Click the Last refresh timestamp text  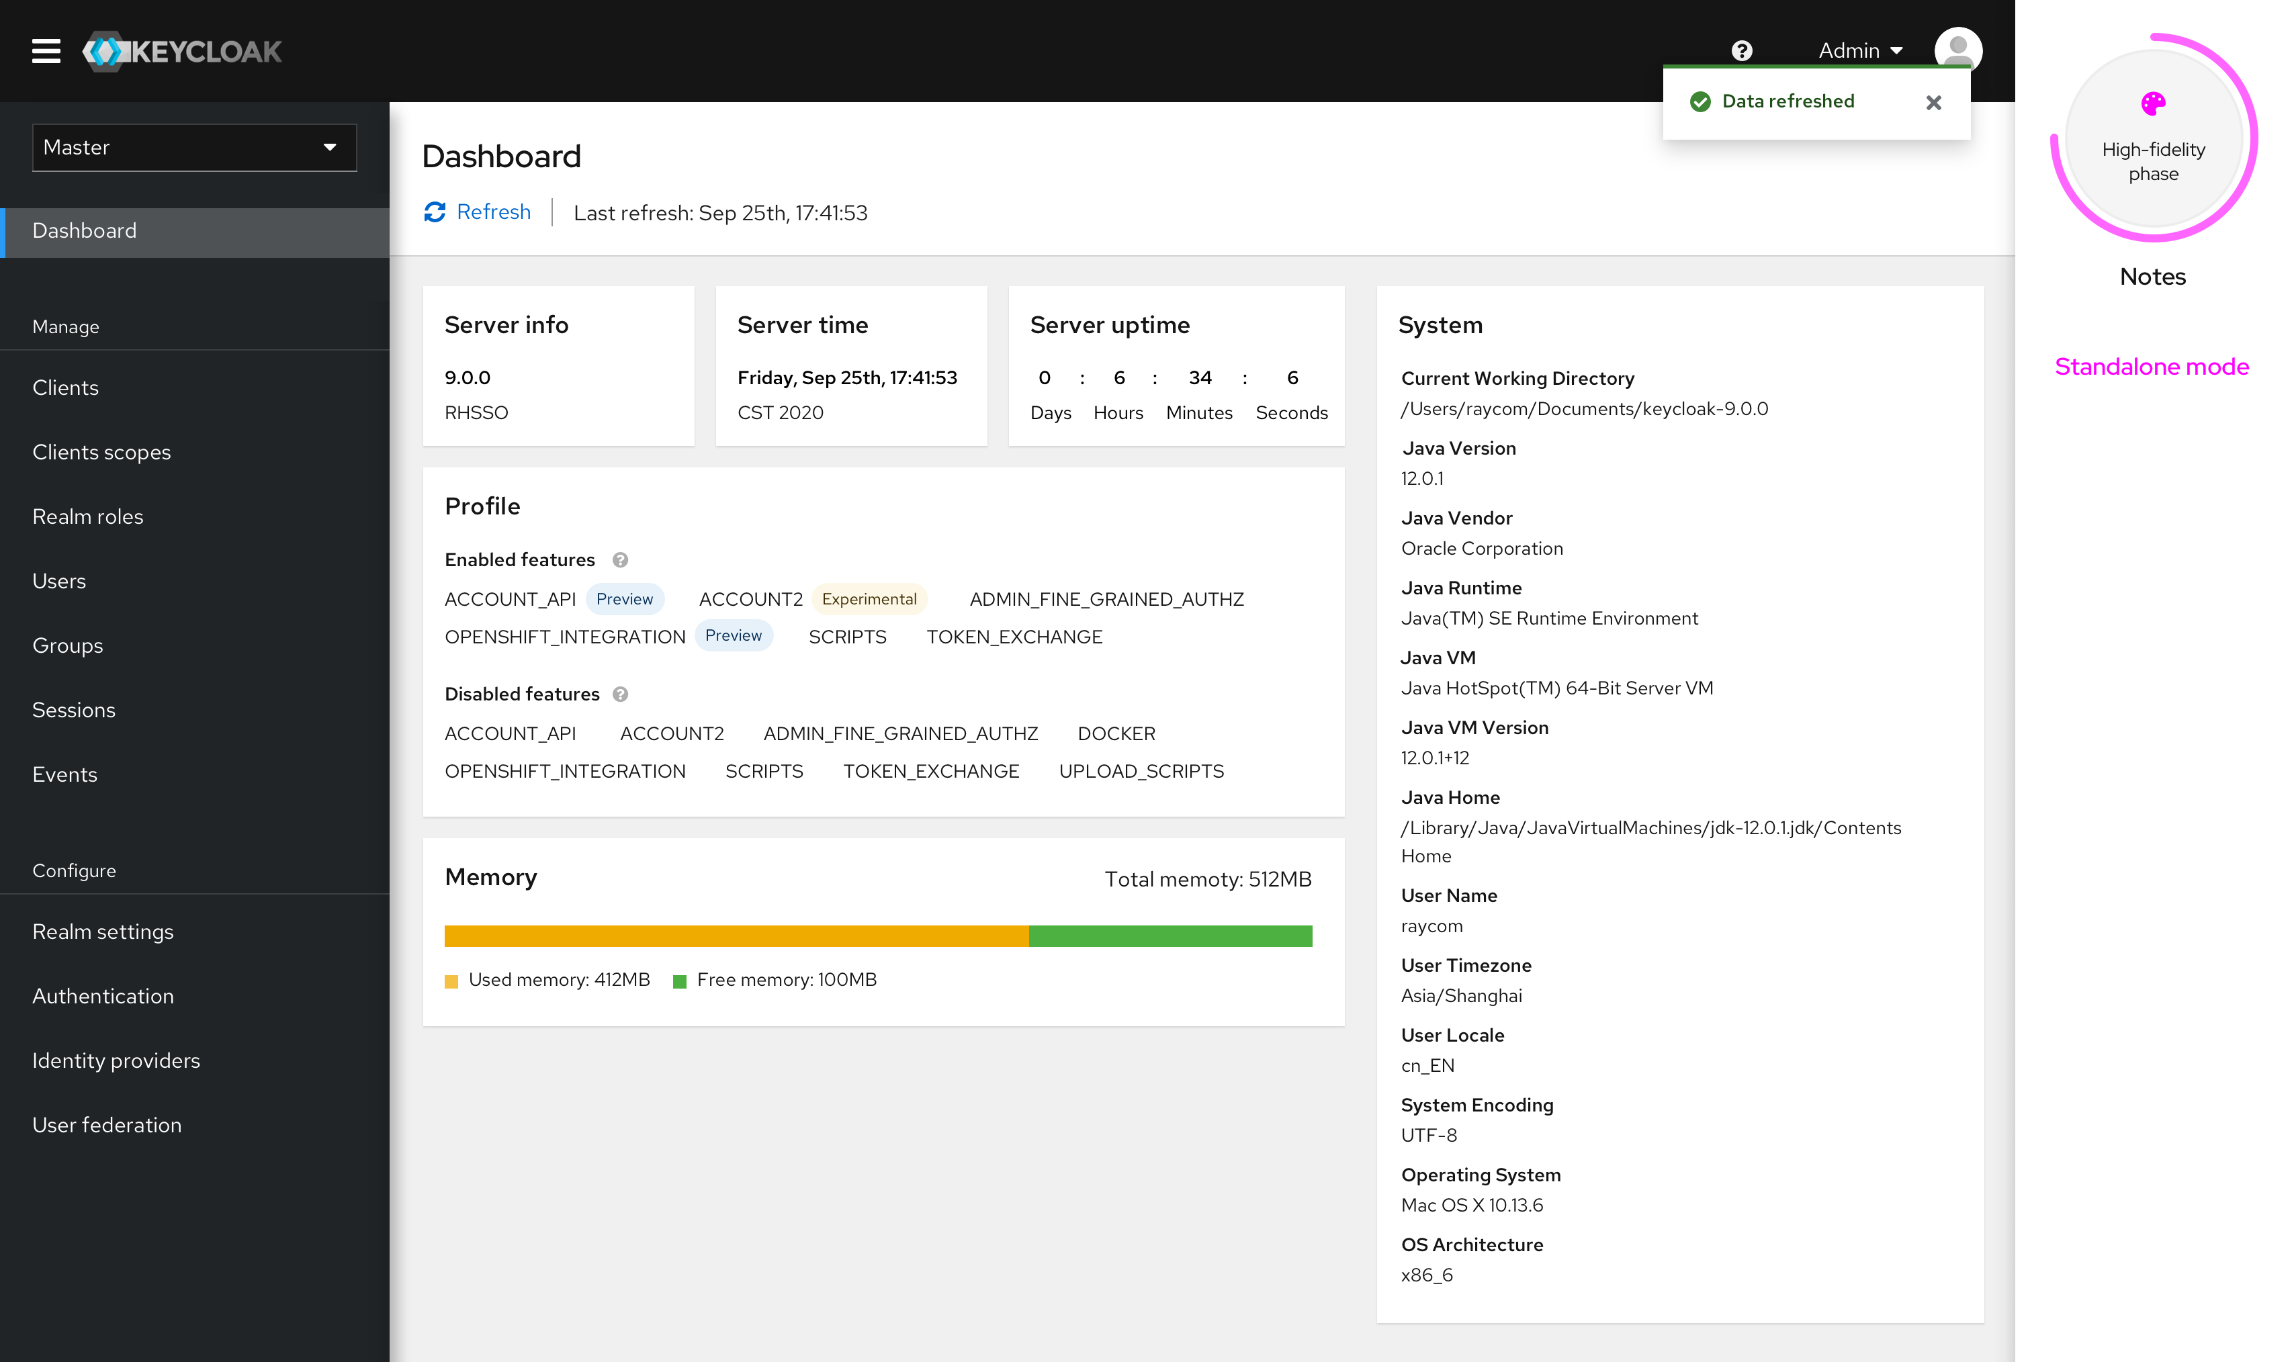[721, 213]
